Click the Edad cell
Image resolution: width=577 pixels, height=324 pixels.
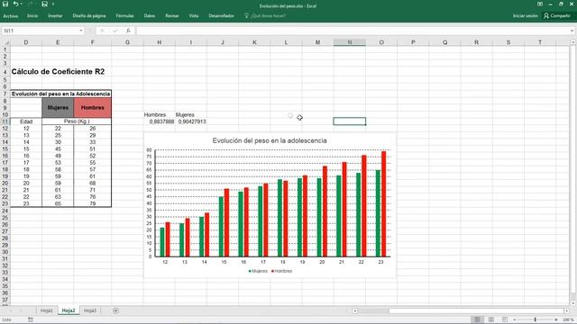coord(26,121)
